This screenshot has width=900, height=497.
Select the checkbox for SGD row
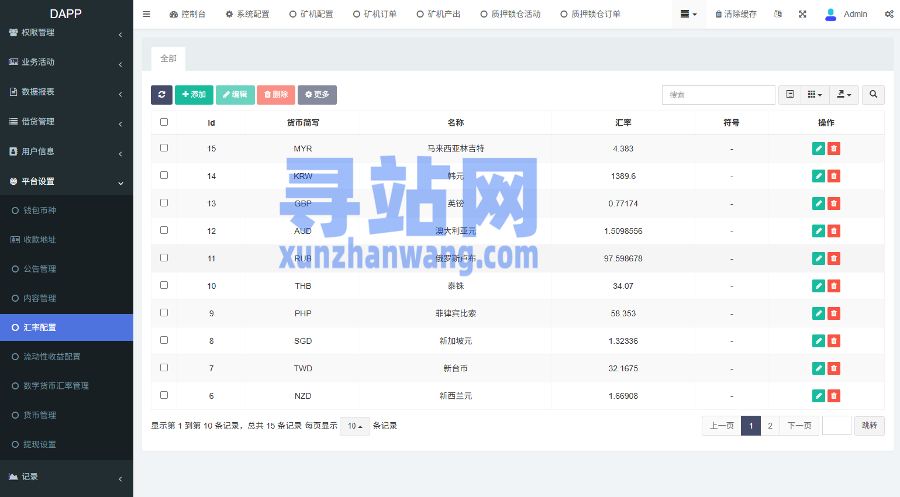click(x=164, y=340)
